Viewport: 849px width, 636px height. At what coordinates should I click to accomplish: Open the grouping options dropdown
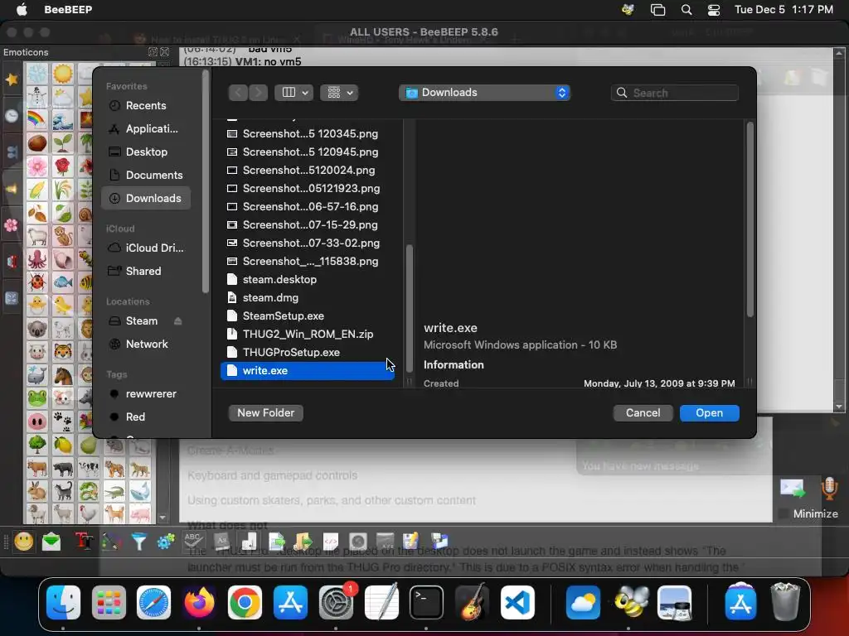339,93
